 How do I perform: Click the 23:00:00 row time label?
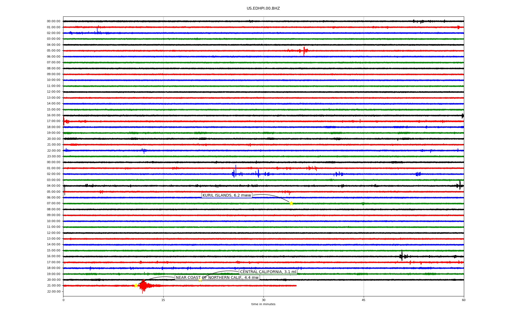(54, 157)
